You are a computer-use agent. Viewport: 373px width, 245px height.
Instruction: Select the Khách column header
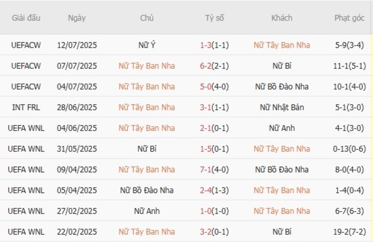click(x=281, y=18)
